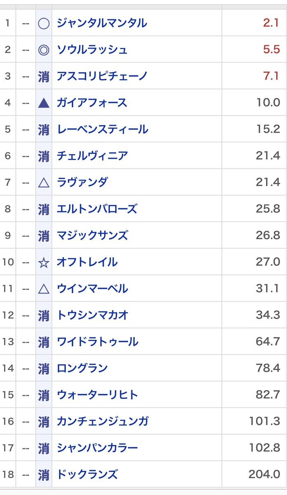Open horse link カンチェンジュンガ
Image resolution: width=287 pixels, height=495 pixels.
[x=103, y=422]
